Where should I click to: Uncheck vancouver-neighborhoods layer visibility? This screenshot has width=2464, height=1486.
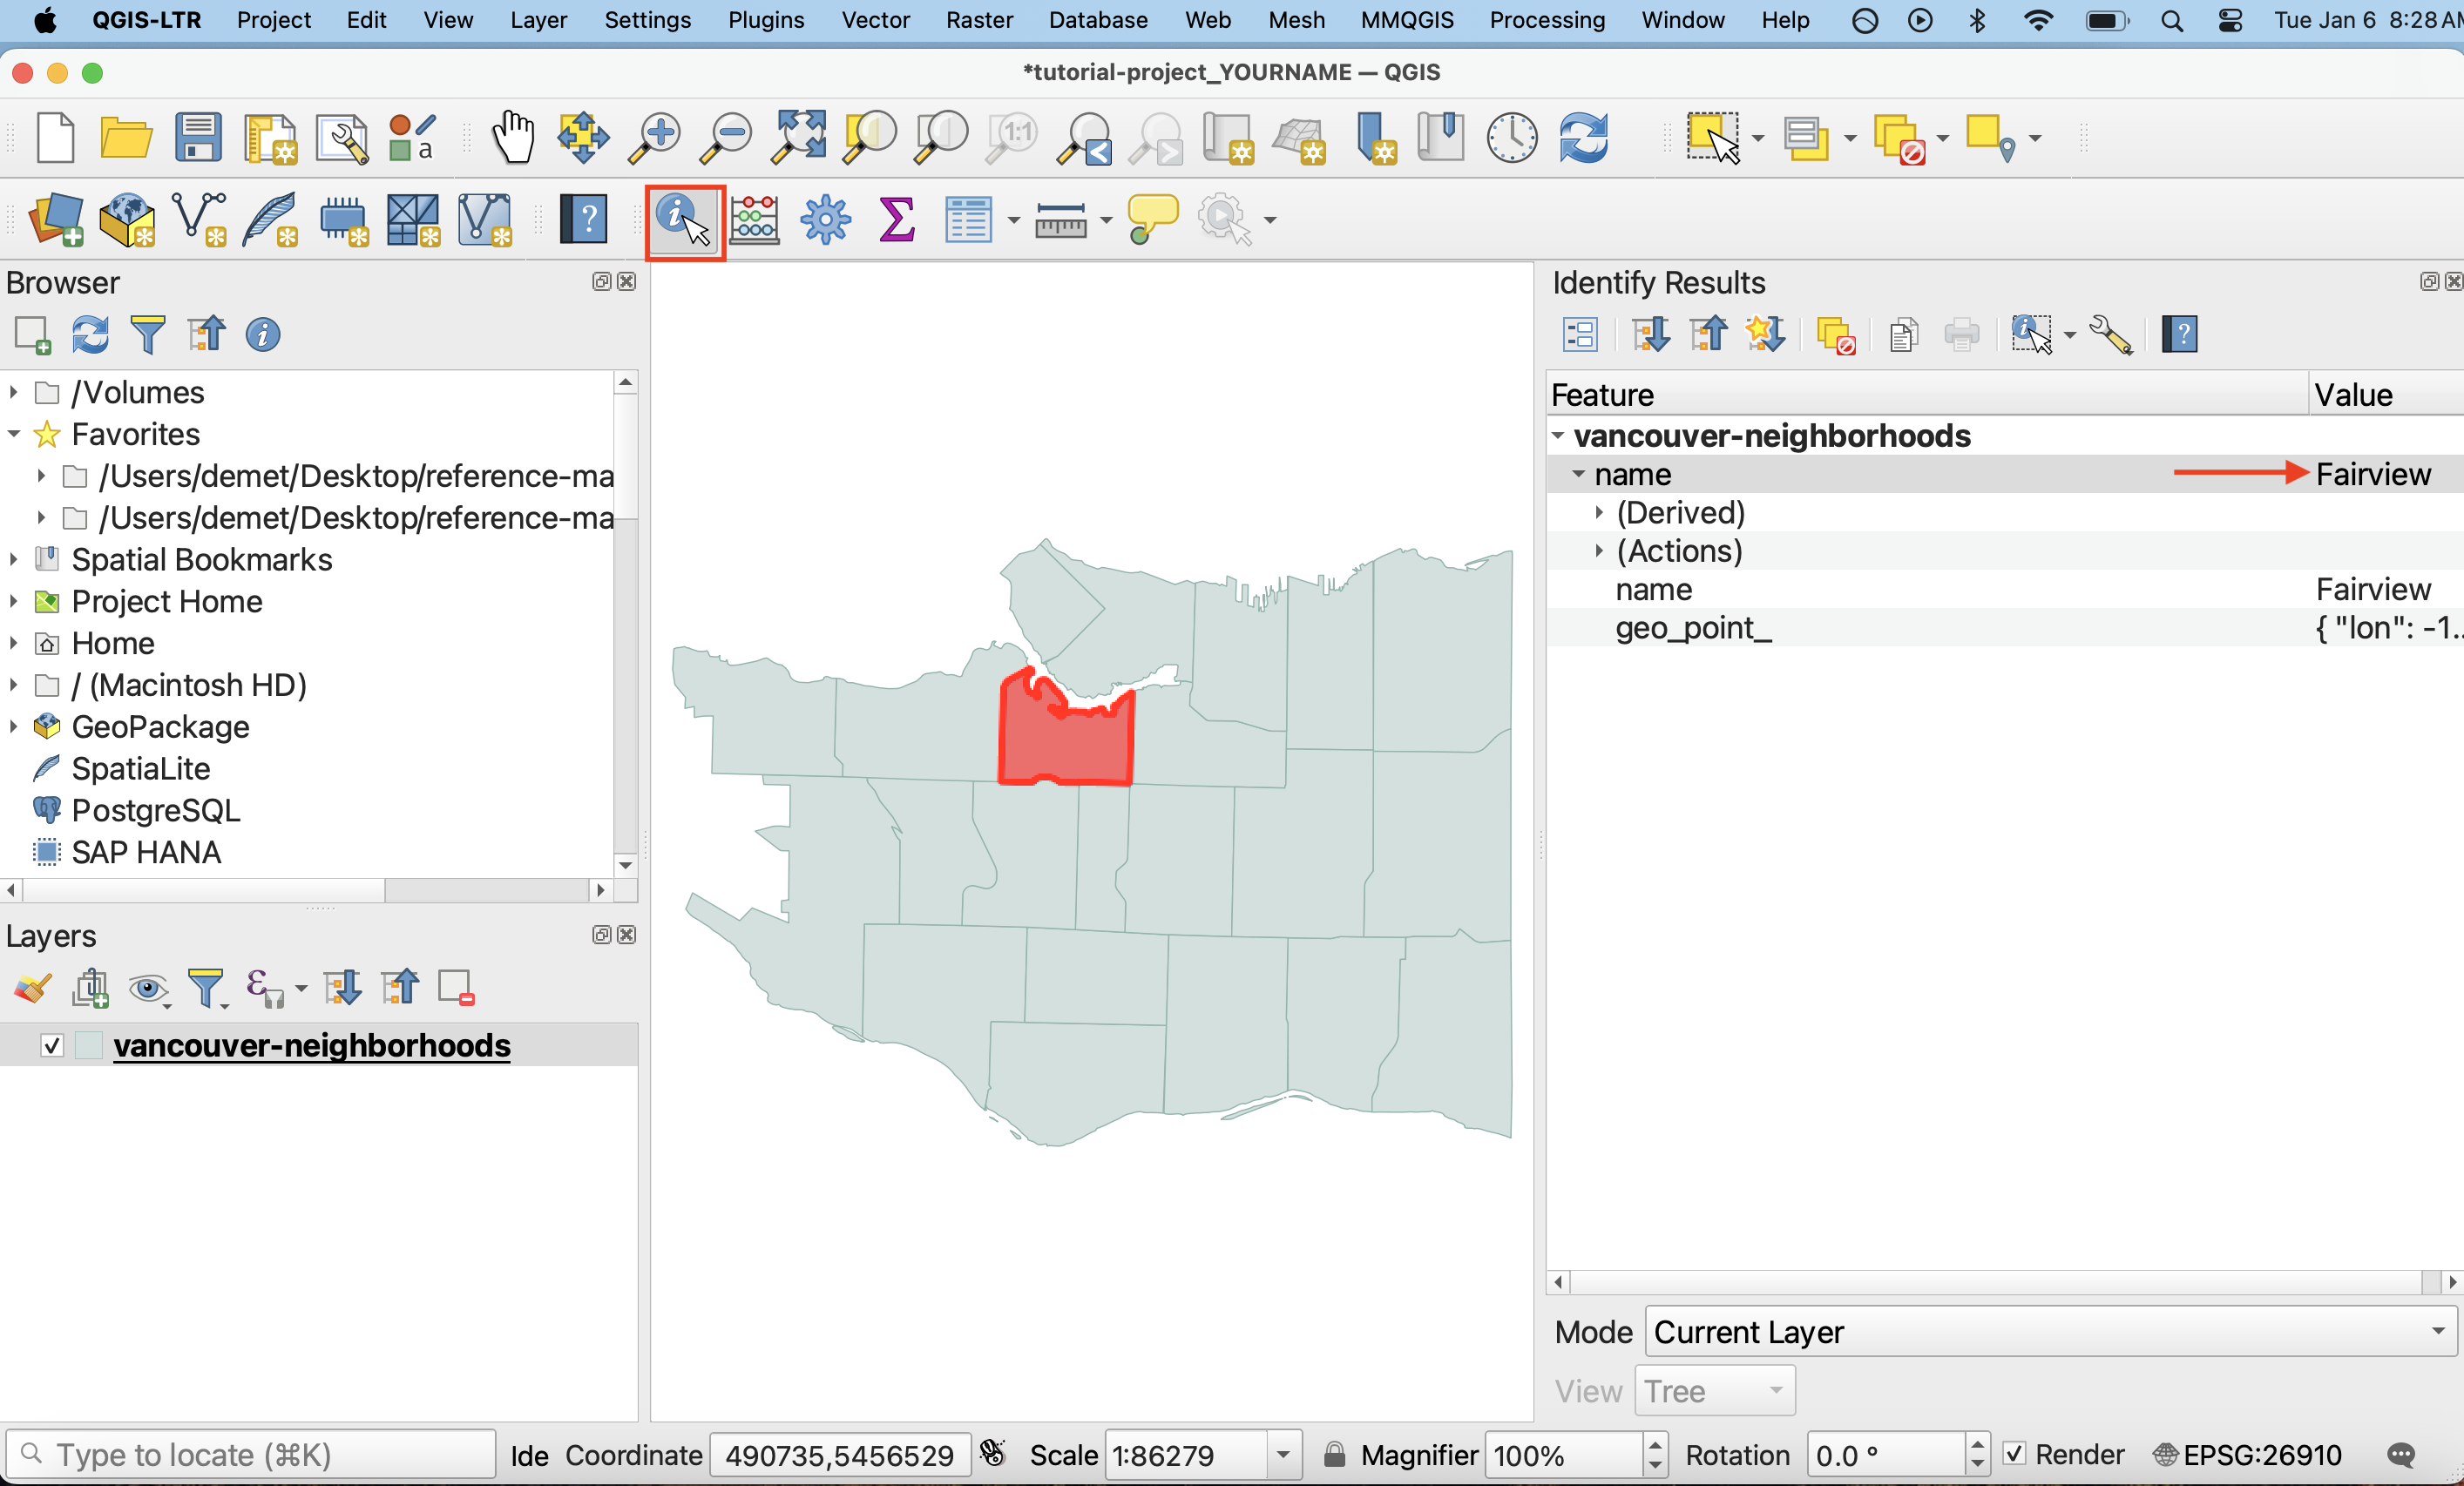click(x=52, y=1046)
